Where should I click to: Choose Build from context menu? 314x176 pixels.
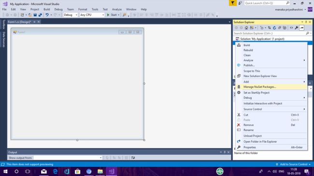tap(271, 45)
